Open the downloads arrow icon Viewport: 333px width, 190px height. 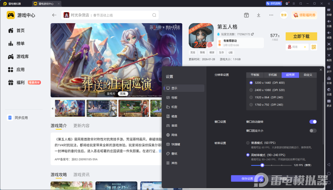pyautogui.click(x=259, y=15)
